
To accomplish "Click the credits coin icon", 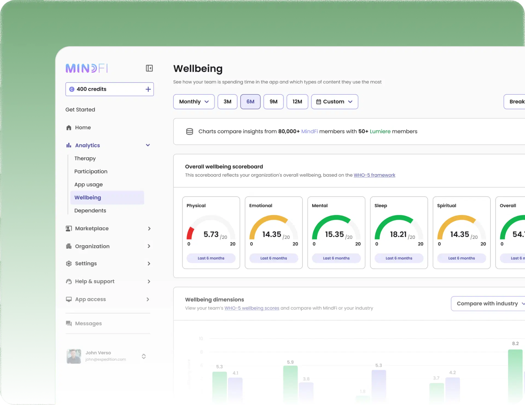I will [72, 89].
